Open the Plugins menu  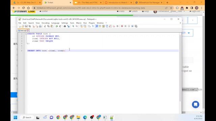92,23
